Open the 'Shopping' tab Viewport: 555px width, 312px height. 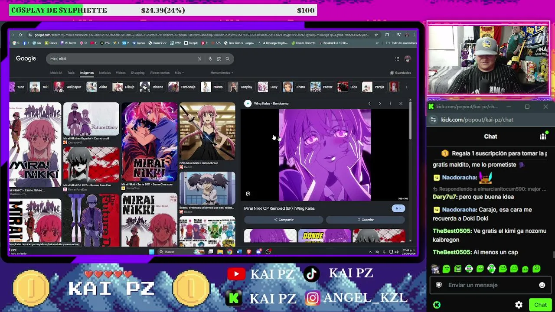137,73
